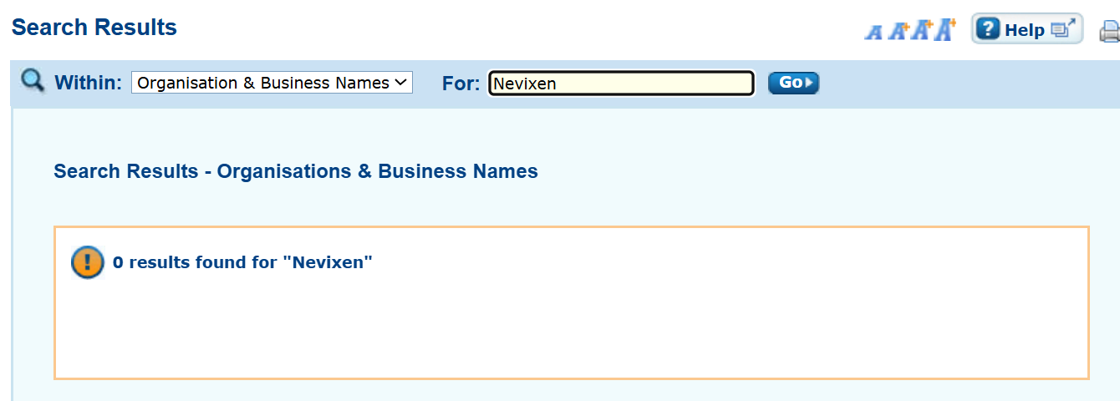Choose the second text size icon
The height and width of the screenshot is (401, 1120).
click(899, 31)
